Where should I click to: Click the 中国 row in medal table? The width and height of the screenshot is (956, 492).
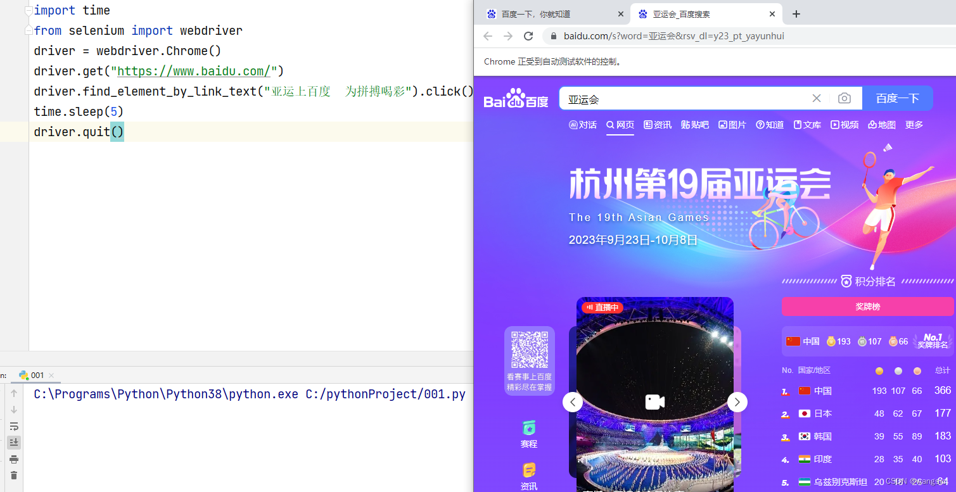[x=867, y=391]
